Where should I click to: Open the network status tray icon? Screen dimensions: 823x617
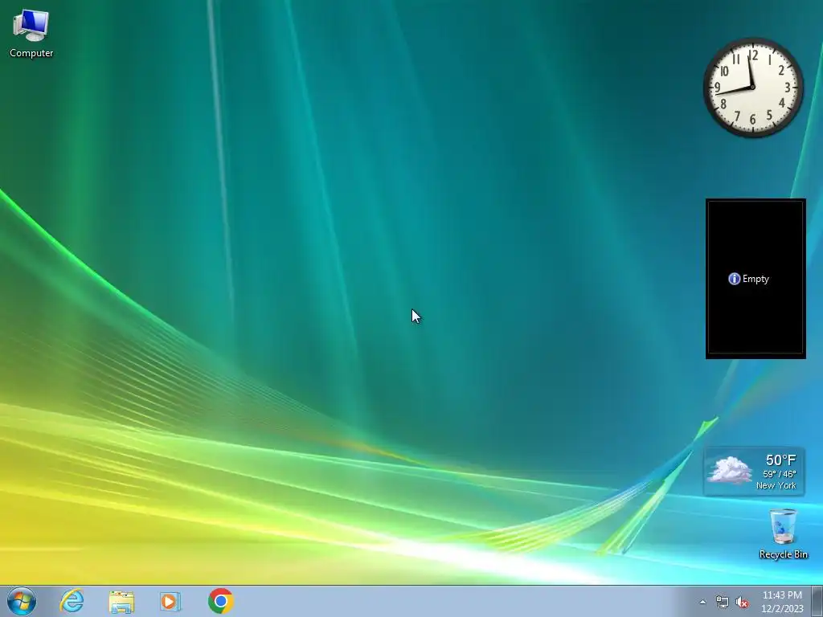723,602
